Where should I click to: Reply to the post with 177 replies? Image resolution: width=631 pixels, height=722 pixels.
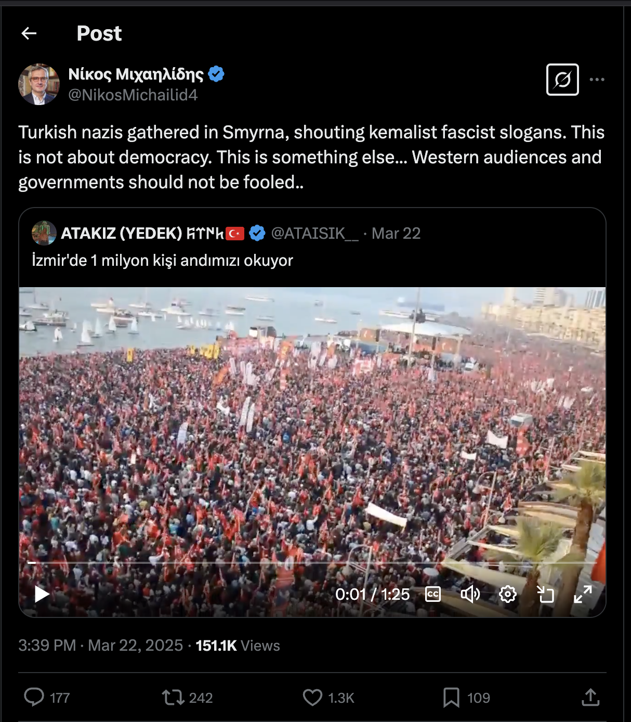click(34, 698)
